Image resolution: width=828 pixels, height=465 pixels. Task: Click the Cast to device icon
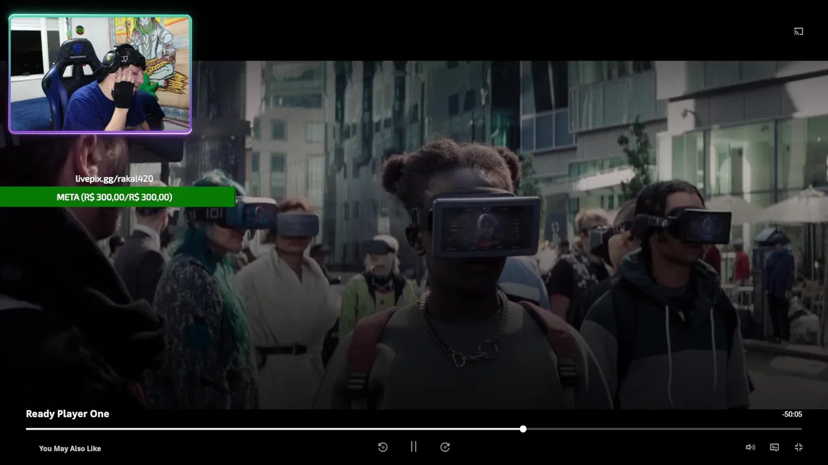pyautogui.click(x=798, y=31)
